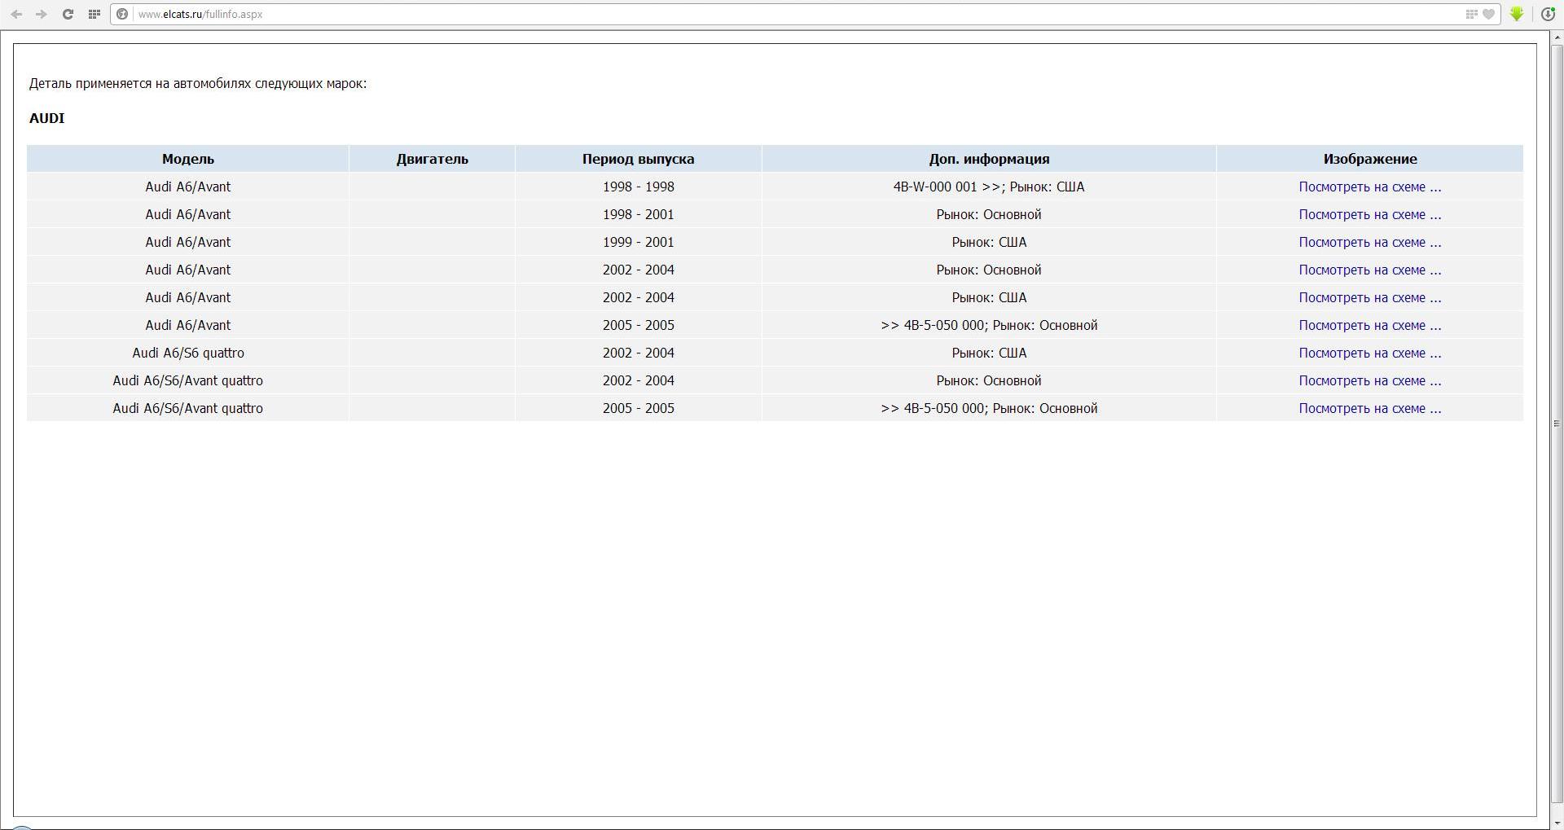Click the vertical scrollbar on the right edge
Image resolution: width=1564 pixels, height=830 pixels.
coord(1557,424)
